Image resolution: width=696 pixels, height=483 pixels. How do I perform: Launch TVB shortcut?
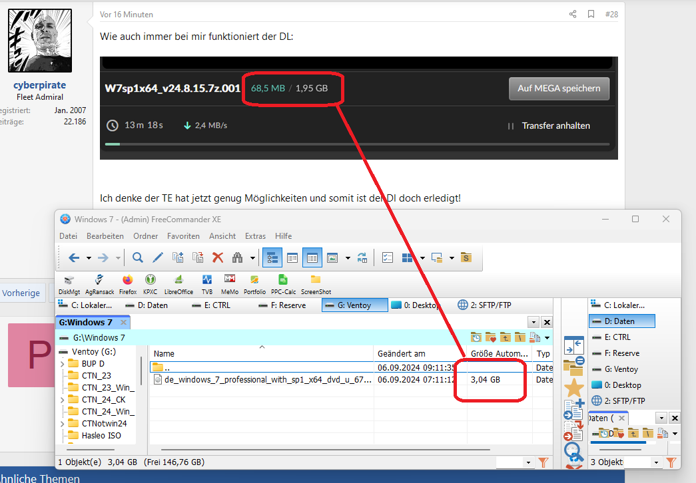pos(207,285)
